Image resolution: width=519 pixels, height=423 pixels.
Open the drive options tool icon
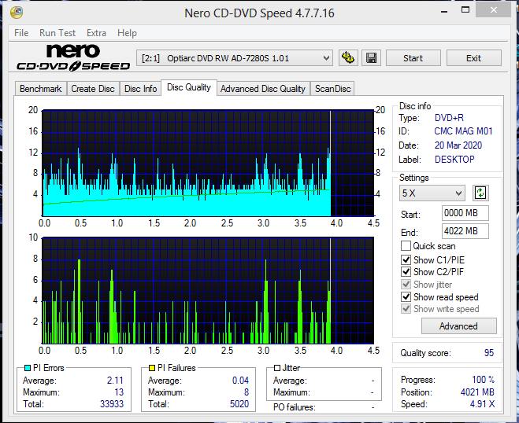[348, 58]
